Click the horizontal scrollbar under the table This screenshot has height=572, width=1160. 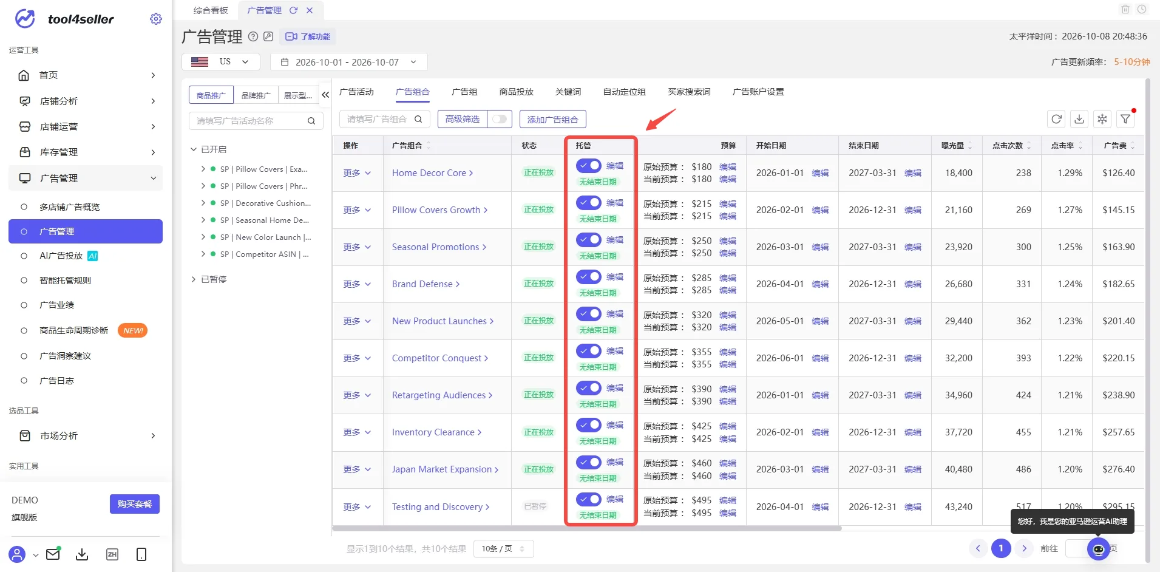587,528
